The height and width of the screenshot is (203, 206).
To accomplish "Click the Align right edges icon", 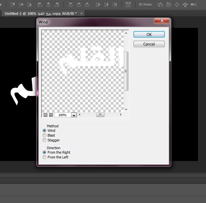I will pos(57,4).
